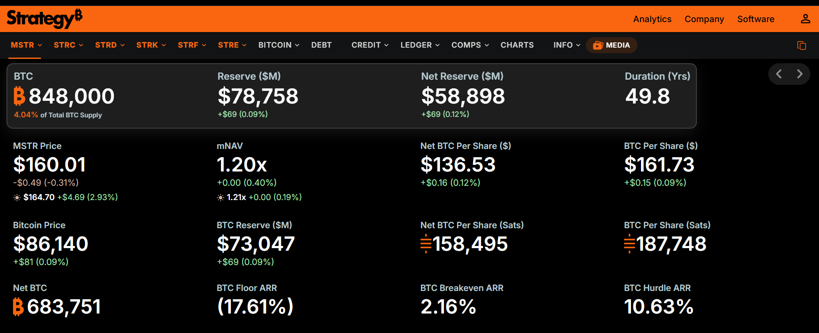Open the DEBT tab
Screen dimensions: 819x333
pyautogui.click(x=321, y=45)
